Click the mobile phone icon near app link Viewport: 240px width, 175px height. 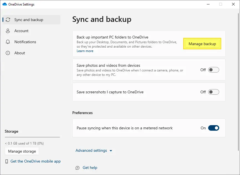[x=7, y=161]
